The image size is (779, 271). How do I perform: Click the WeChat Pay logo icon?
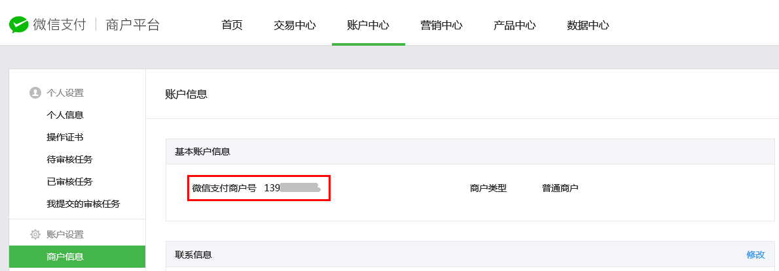click(18, 25)
